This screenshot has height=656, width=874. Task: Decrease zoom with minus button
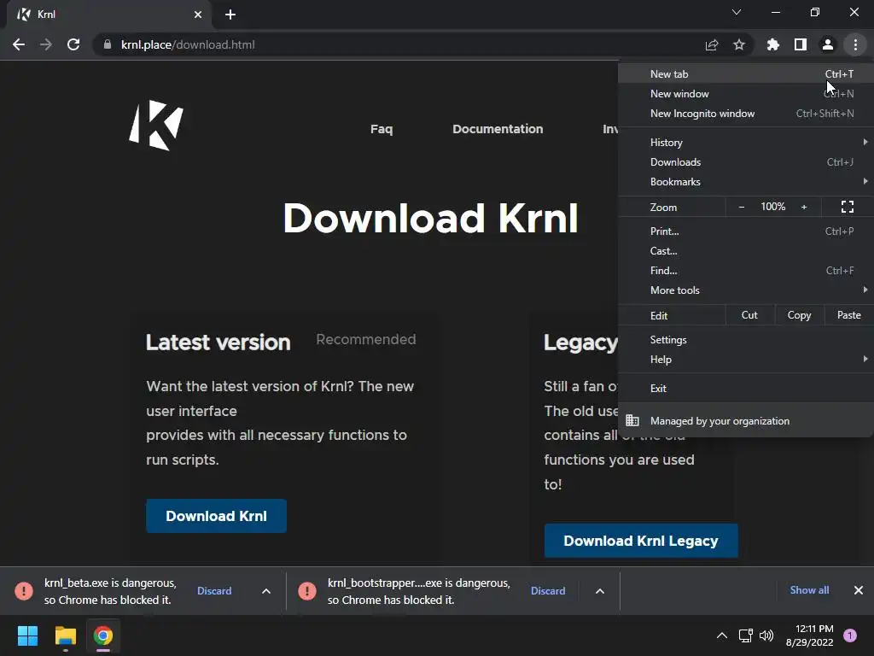(x=742, y=207)
